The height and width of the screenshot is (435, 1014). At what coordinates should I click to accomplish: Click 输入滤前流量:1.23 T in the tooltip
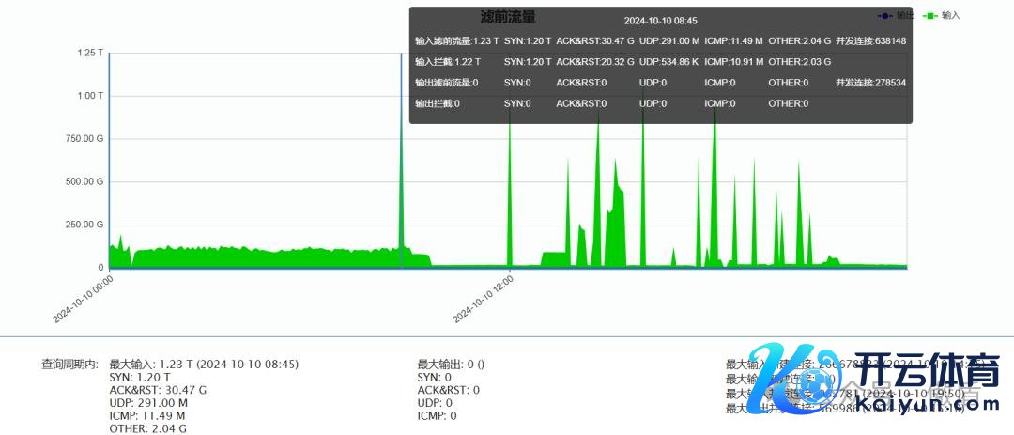pyautogui.click(x=456, y=41)
